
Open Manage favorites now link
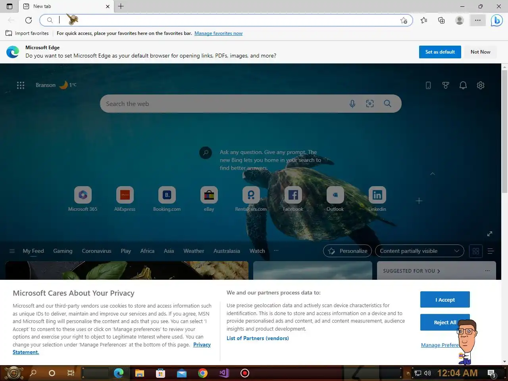coord(218,33)
